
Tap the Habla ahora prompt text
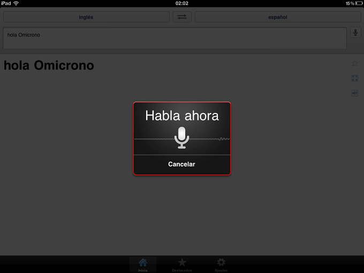182,116
